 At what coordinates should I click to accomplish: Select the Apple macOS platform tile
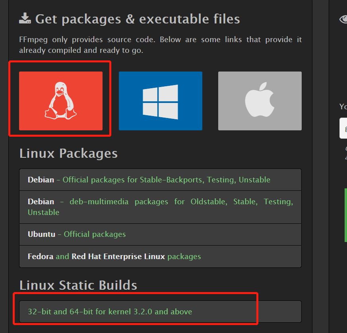260,101
